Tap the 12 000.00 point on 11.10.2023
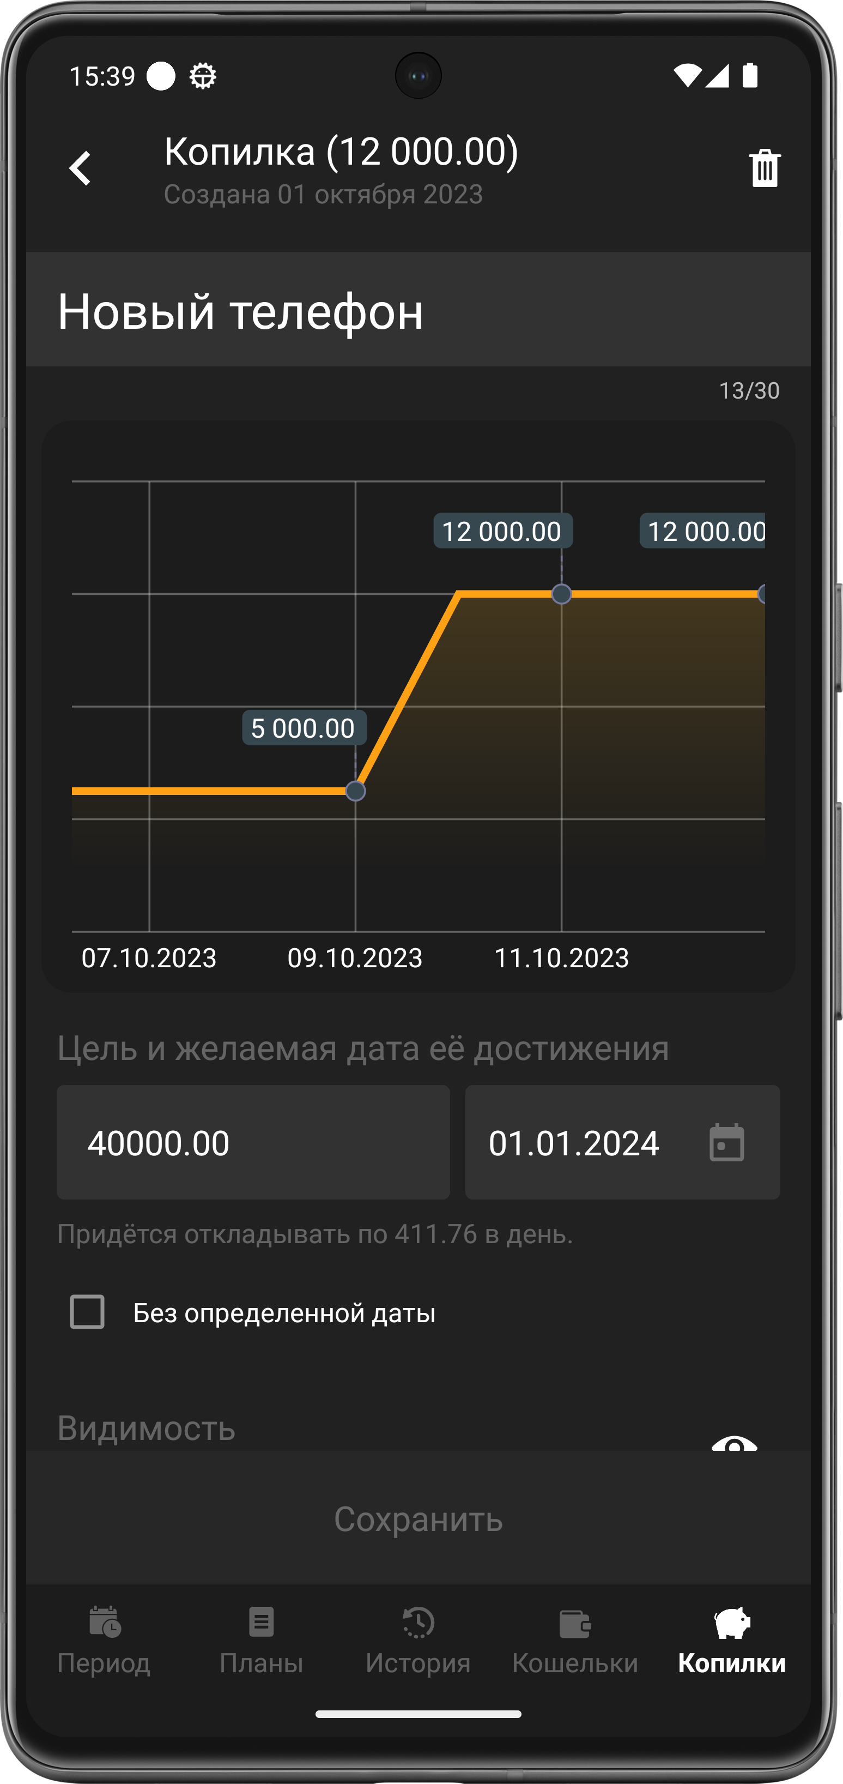 pos(561,594)
